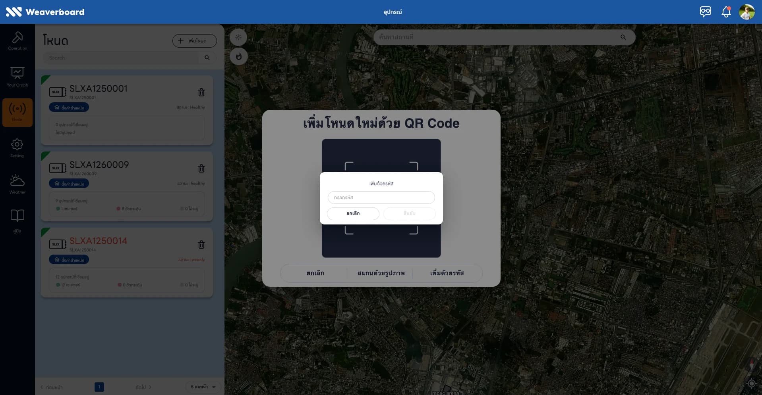Cancel the QR Code add-node panel
Screen dimensions: 762x395
[315, 273]
